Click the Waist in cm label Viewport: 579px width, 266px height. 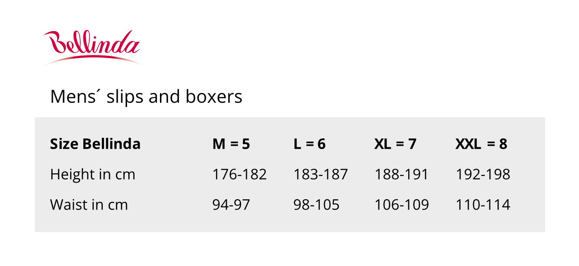(x=89, y=205)
